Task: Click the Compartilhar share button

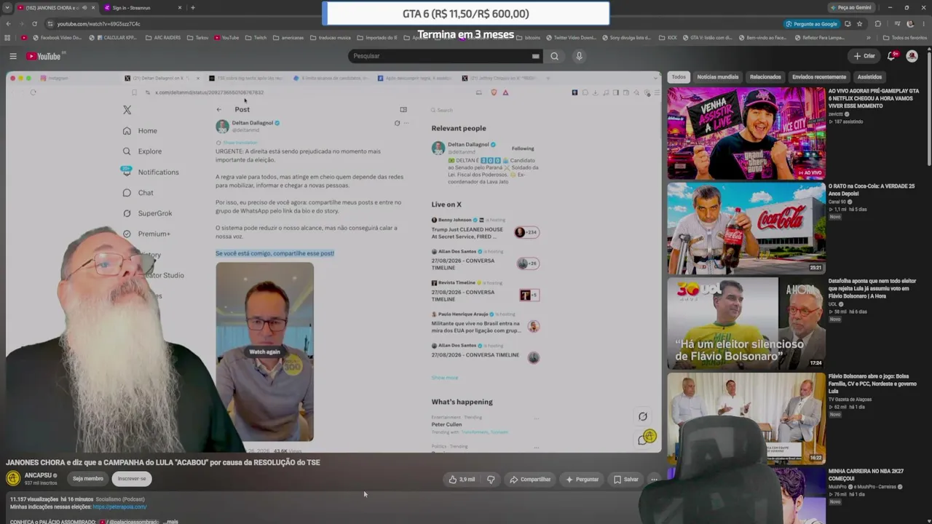Action: [x=530, y=480]
